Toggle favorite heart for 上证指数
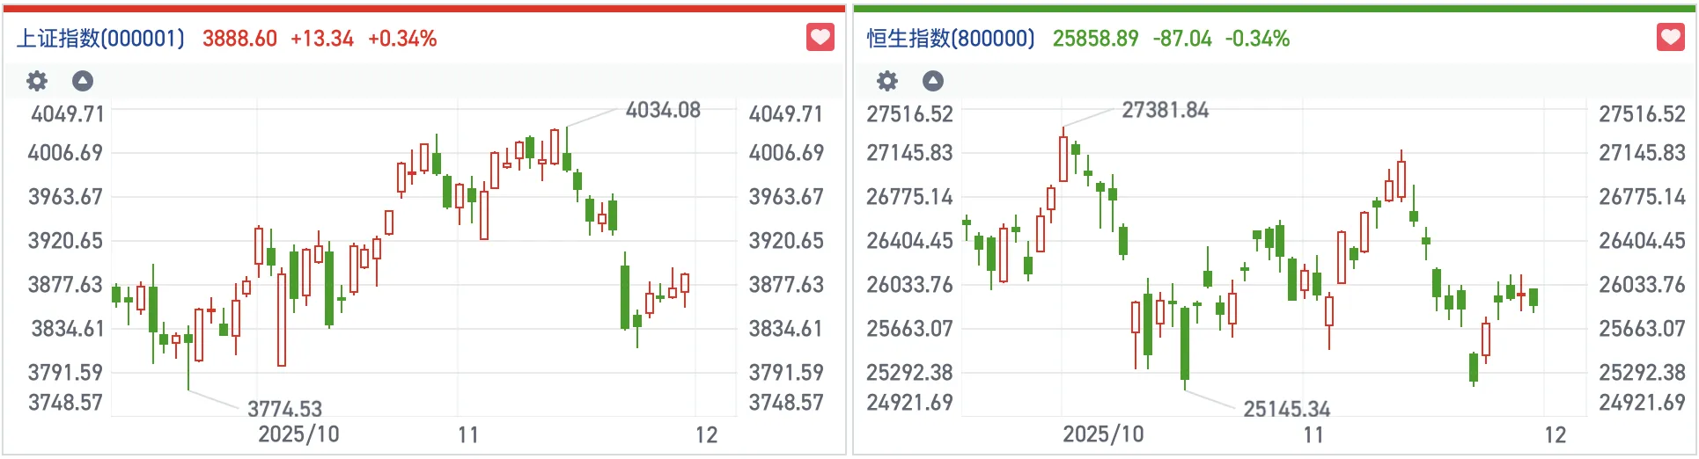The image size is (1699, 459). tap(820, 38)
